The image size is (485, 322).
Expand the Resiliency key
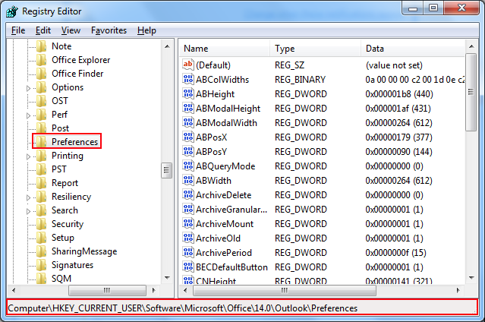pos(28,197)
